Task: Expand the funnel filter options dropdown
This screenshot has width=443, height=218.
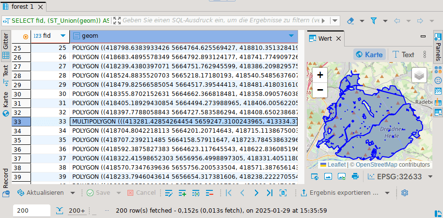Action: point(385,21)
